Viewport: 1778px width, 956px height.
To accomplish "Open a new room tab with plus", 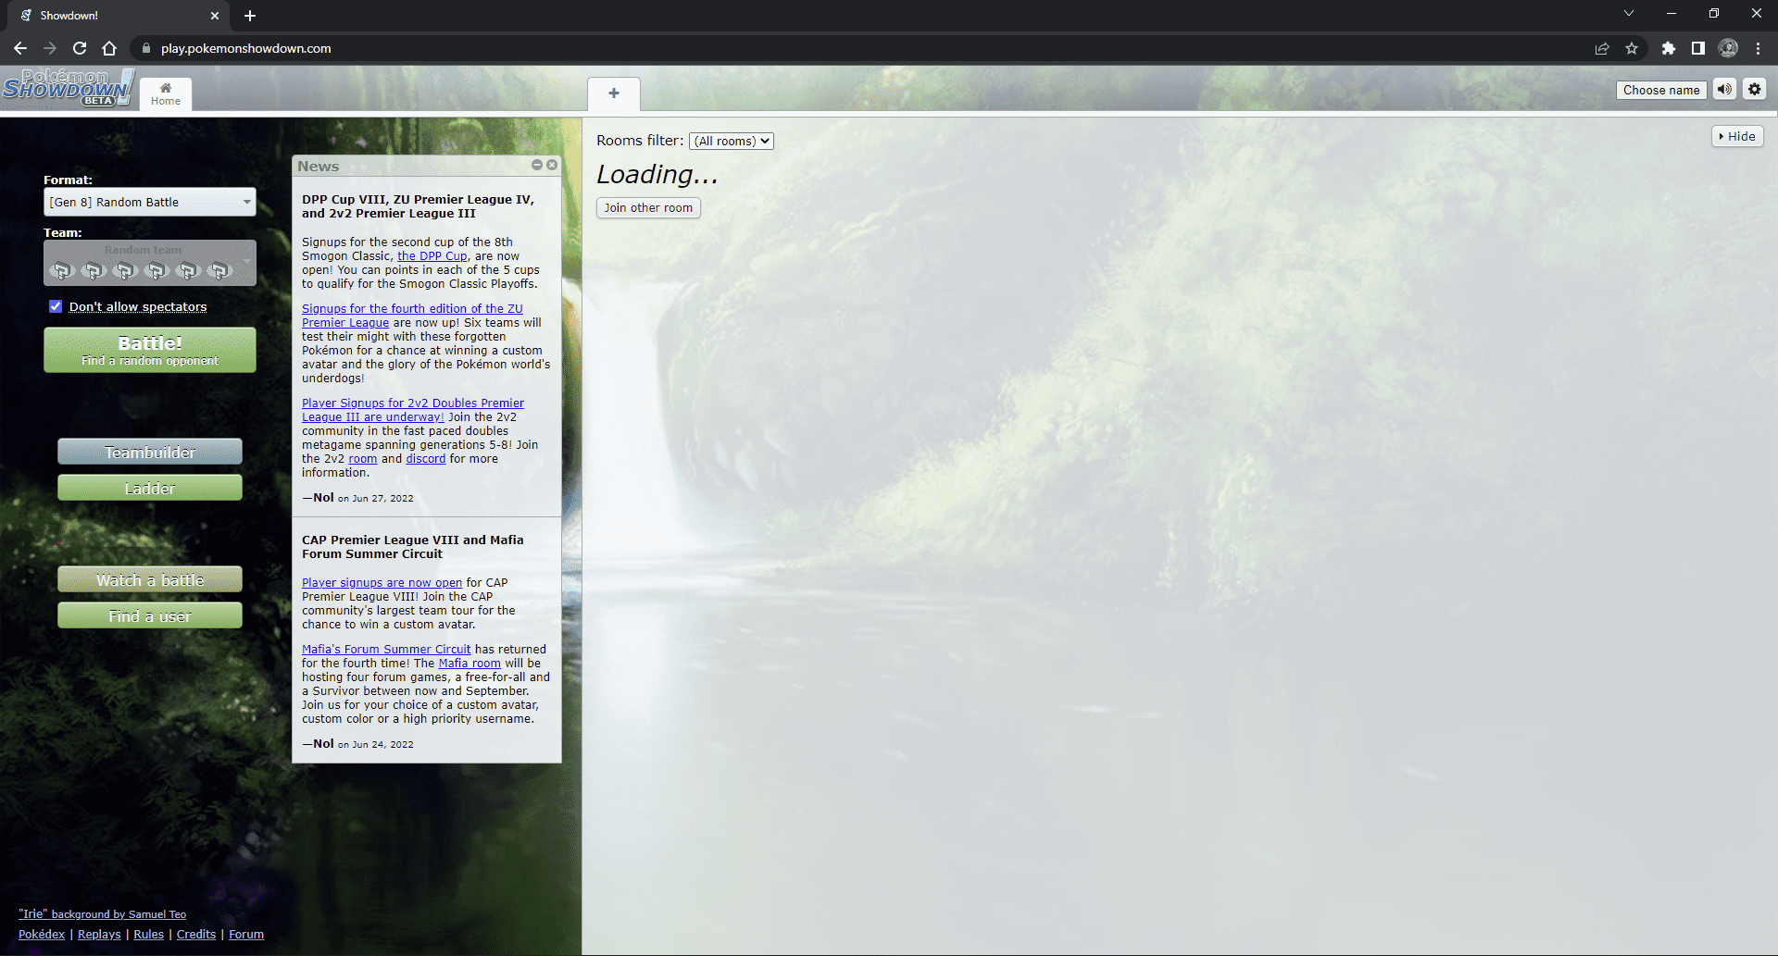I will point(613,93).
